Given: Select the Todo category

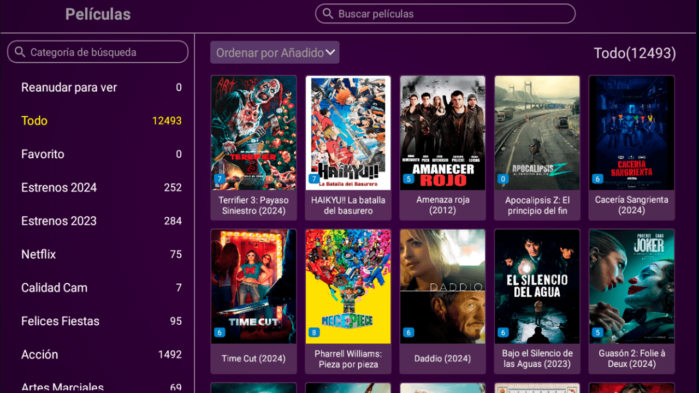Looking at the screenshot, I should (x=34, y=121).
